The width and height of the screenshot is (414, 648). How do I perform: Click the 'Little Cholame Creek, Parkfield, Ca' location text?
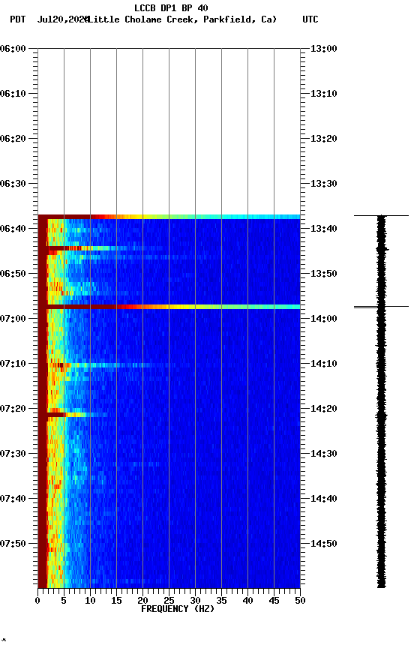point(181,19)
